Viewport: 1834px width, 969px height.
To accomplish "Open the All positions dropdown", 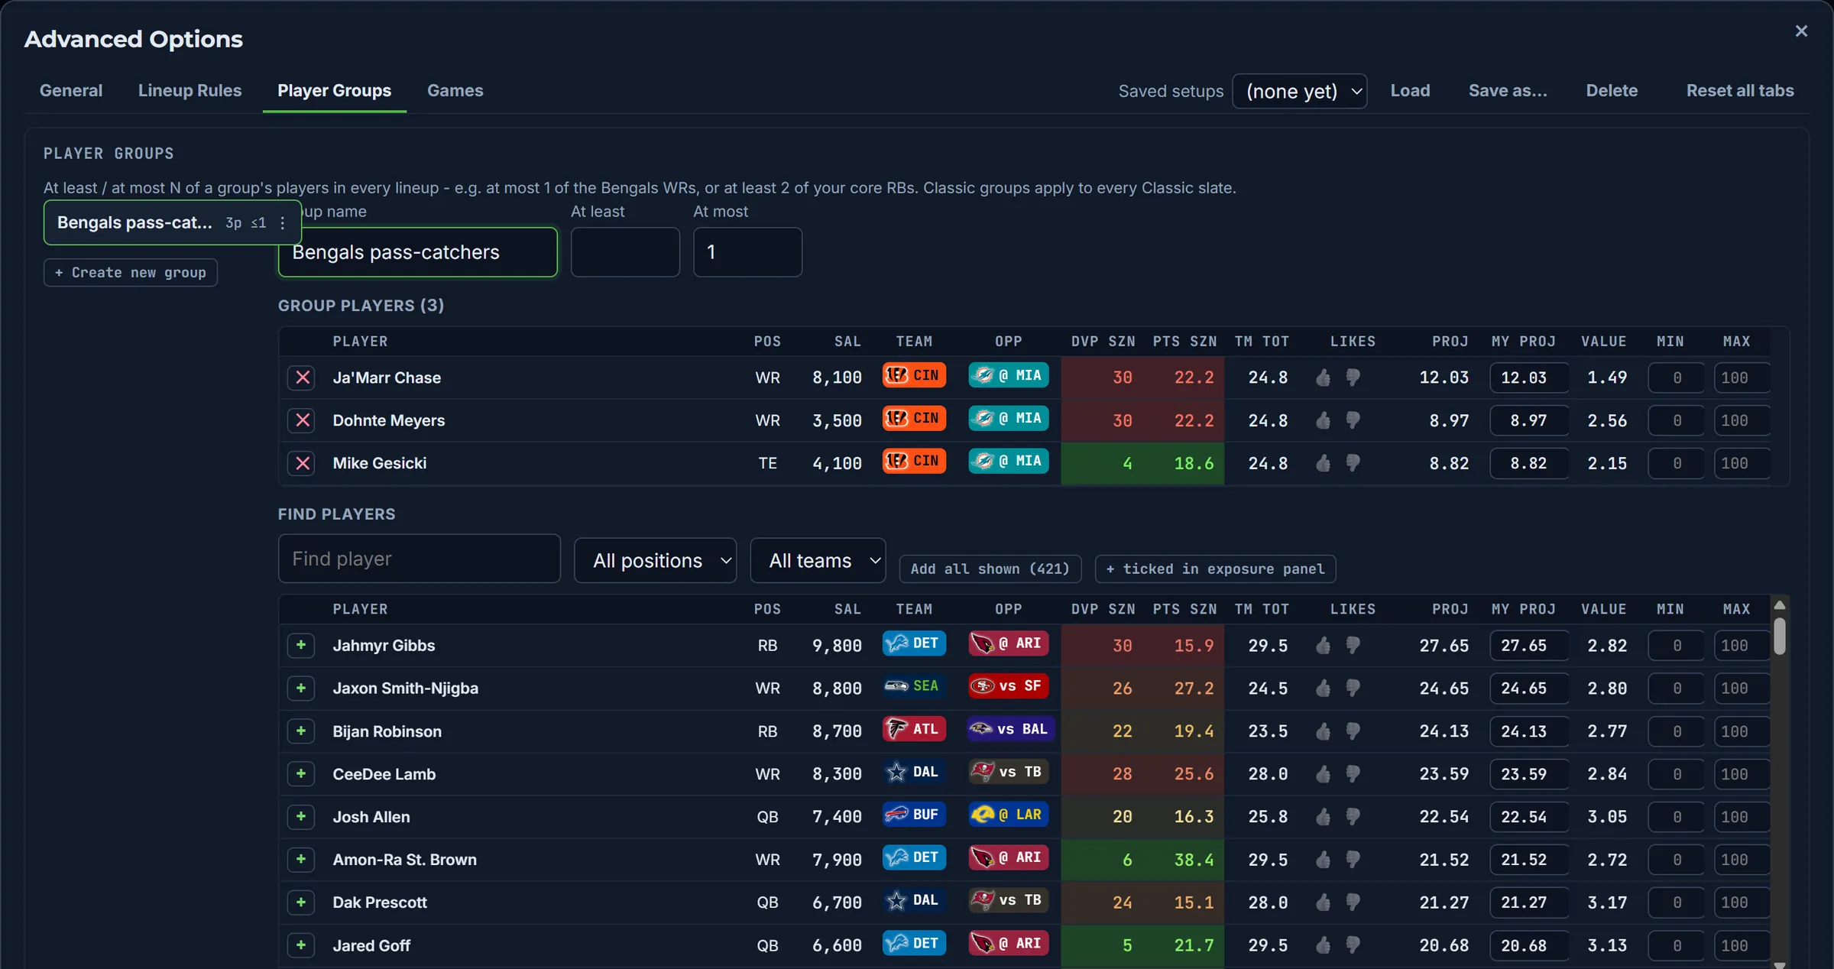I will click(x=656, y=560).
